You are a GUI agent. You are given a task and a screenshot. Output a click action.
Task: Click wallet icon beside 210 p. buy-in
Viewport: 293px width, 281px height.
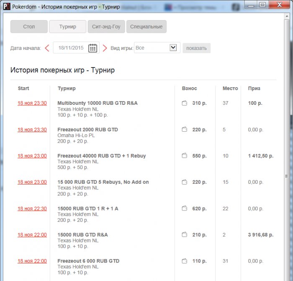point(185,234)
